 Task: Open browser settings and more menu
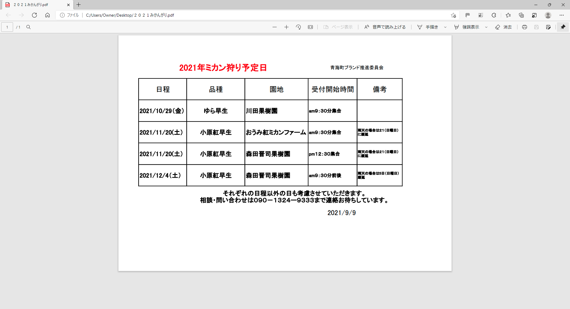(562, 15)
